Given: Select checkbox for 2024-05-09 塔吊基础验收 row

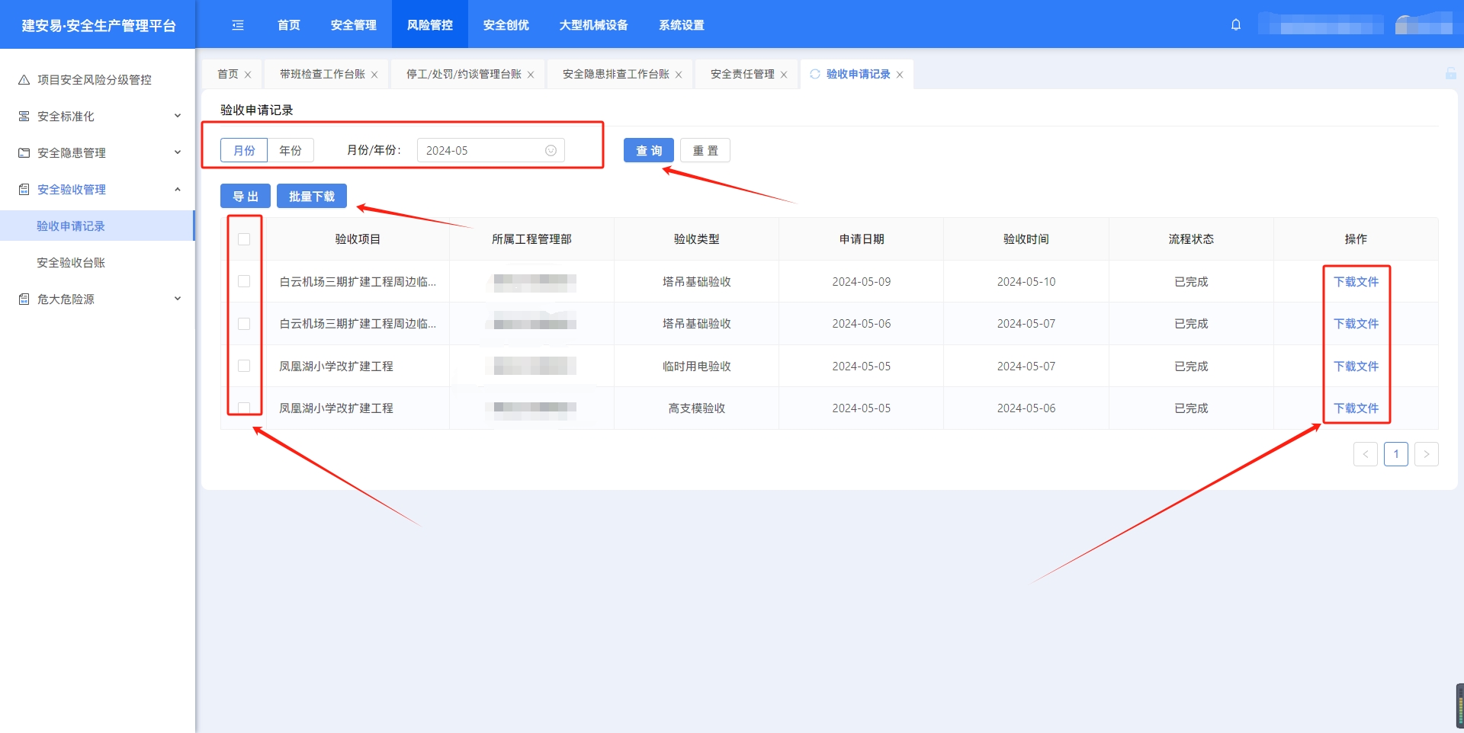Looking at the screenshot, I should (x=244, y=281).
